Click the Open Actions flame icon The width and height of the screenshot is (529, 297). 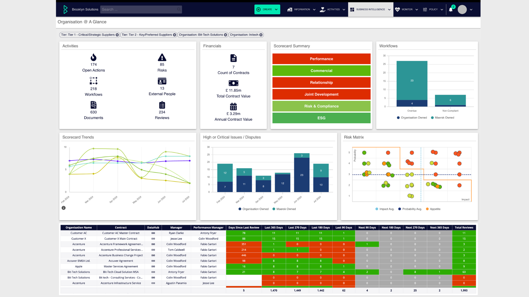tap(93, 57)
